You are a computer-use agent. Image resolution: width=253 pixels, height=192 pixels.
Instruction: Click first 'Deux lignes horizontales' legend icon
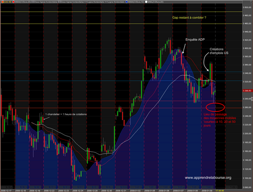pos(33,2)
